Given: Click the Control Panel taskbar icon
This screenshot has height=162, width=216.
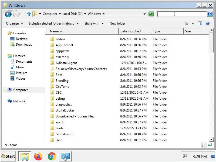Looking at the screenshot, I should coord(65,156).
